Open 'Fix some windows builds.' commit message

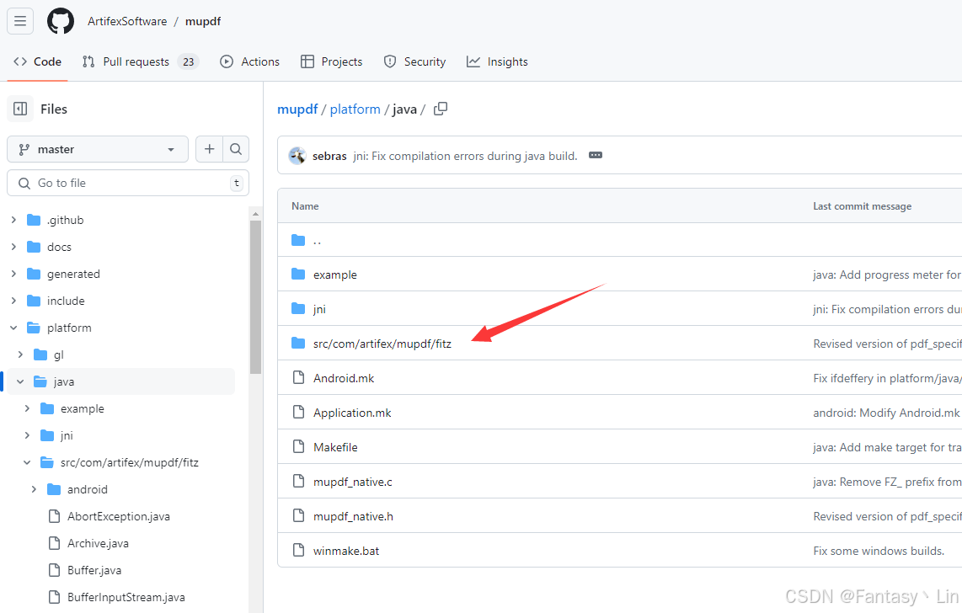click(879, 551)
